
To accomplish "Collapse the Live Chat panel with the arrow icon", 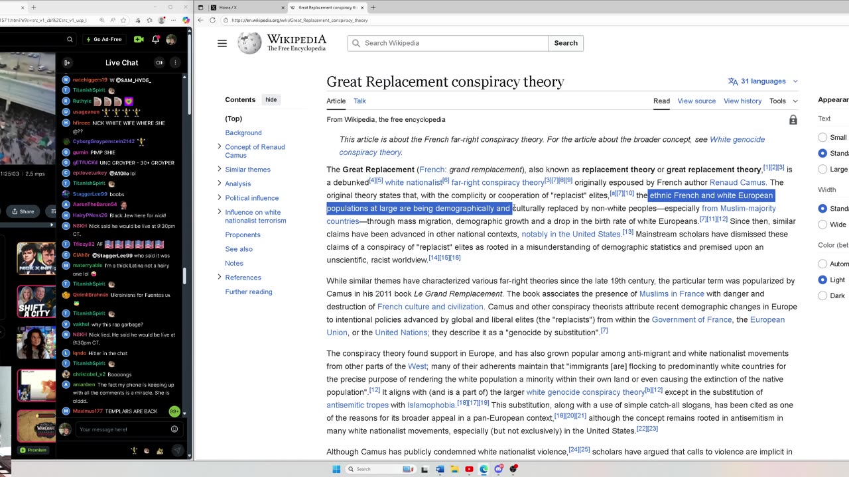I will pyautogui.click(x=67, y=63).
